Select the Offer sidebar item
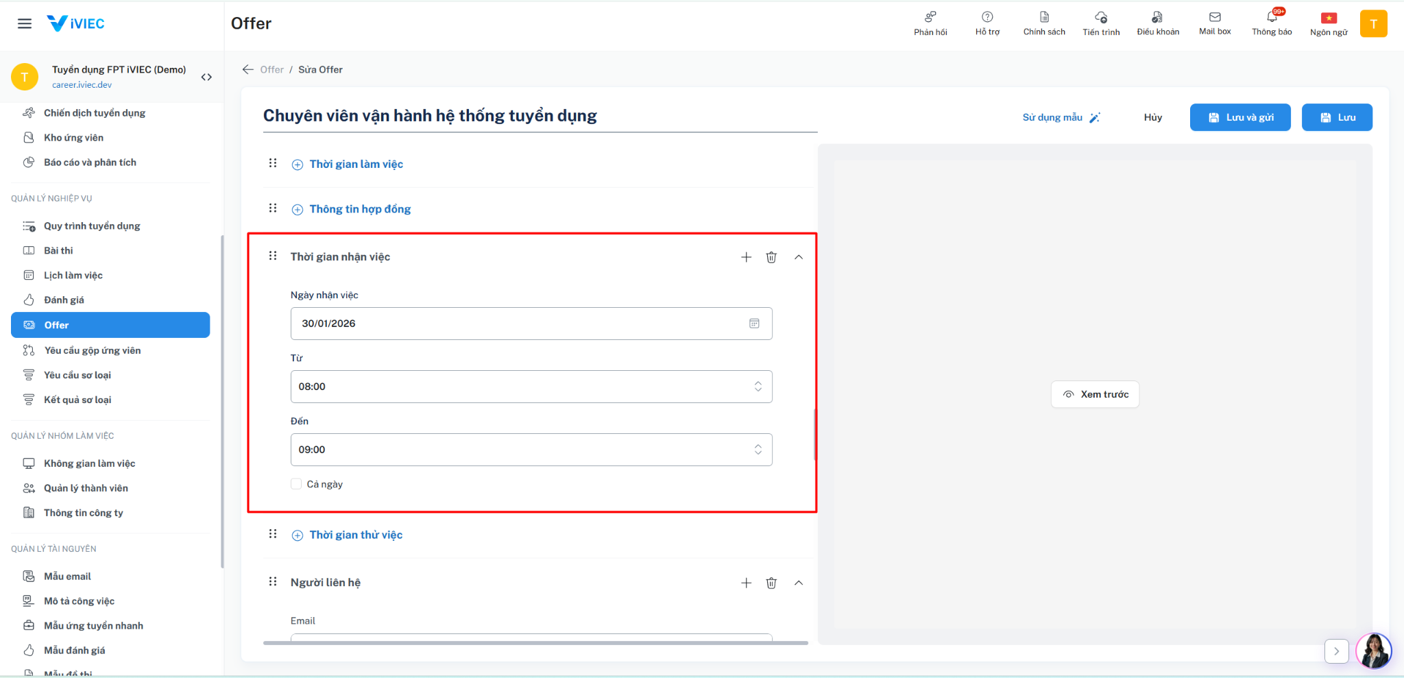The height and width of the screenshot is (678, 1404). (110, 325)
